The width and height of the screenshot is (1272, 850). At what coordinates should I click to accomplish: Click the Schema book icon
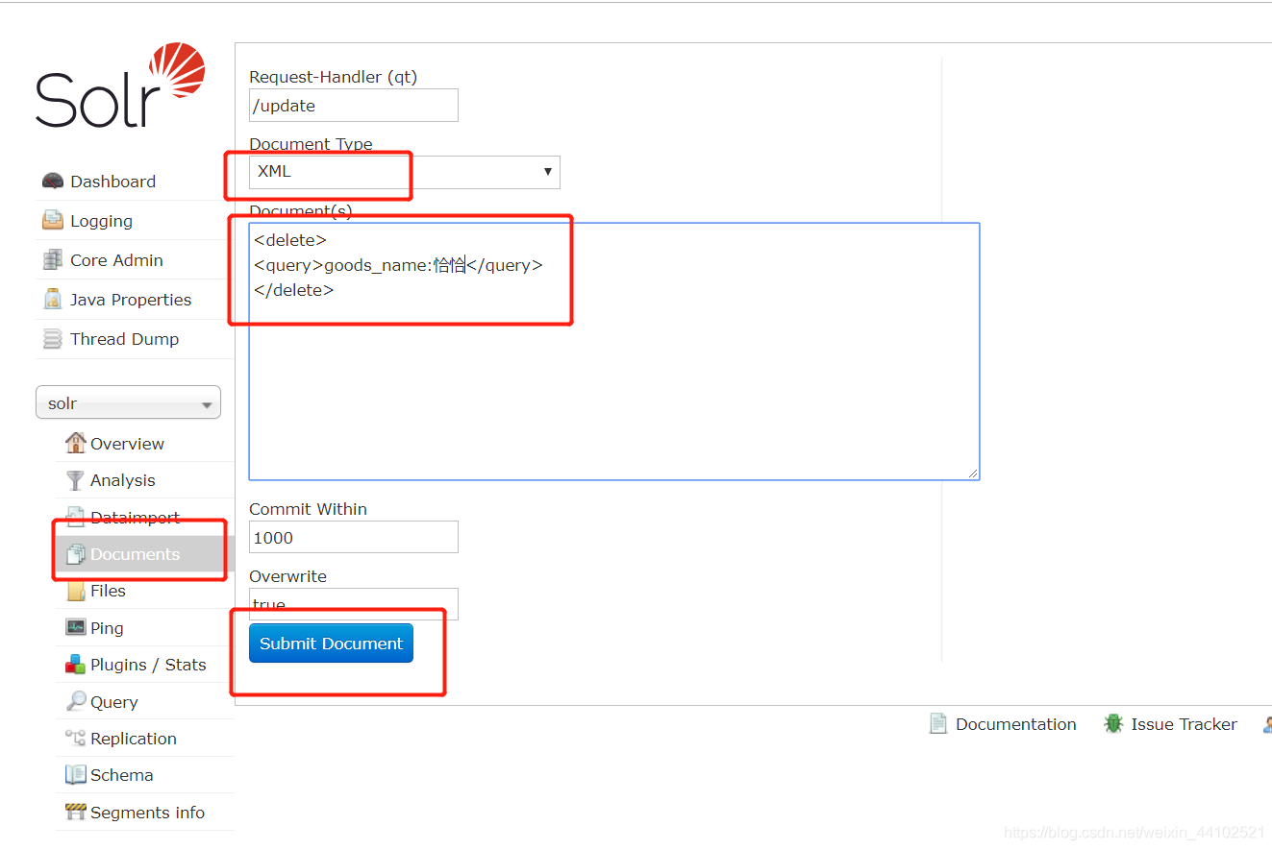(75, 774)
